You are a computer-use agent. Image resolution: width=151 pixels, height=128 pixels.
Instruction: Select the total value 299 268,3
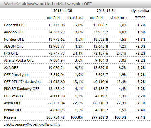(x=99, y=117)
